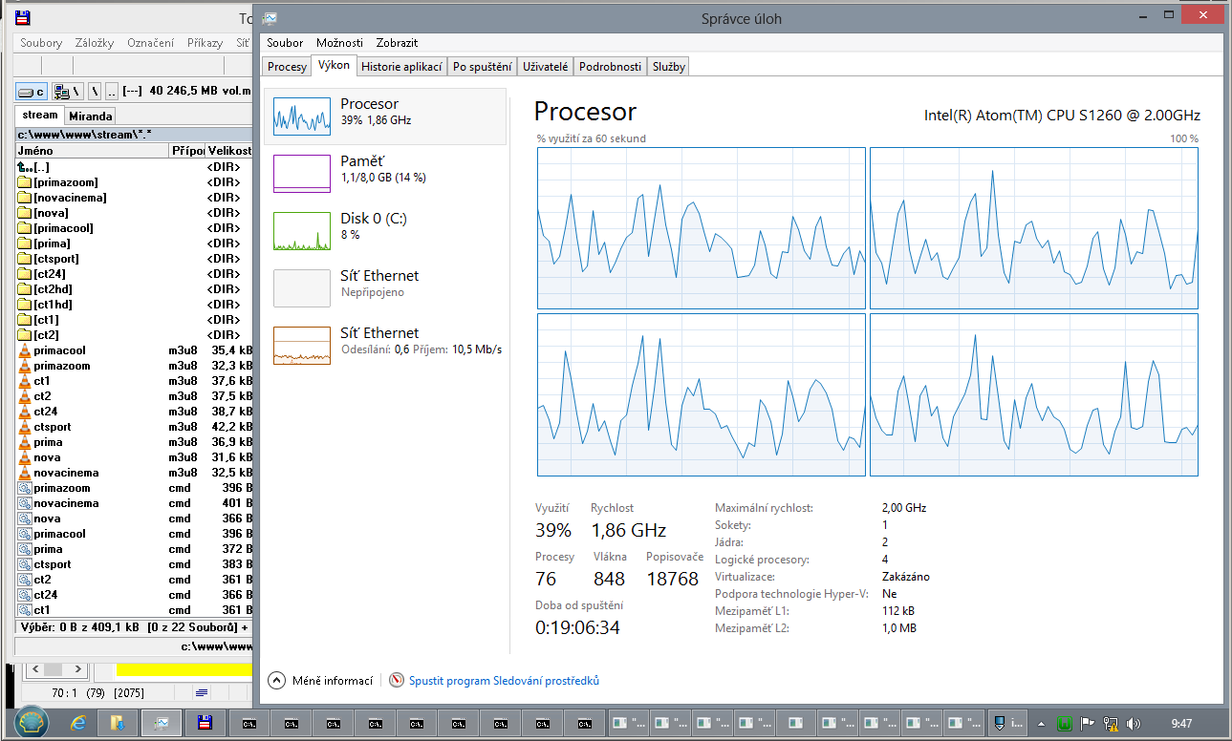
Task: Switch to the Miranda folder tab
Action: tap(90, 116)
